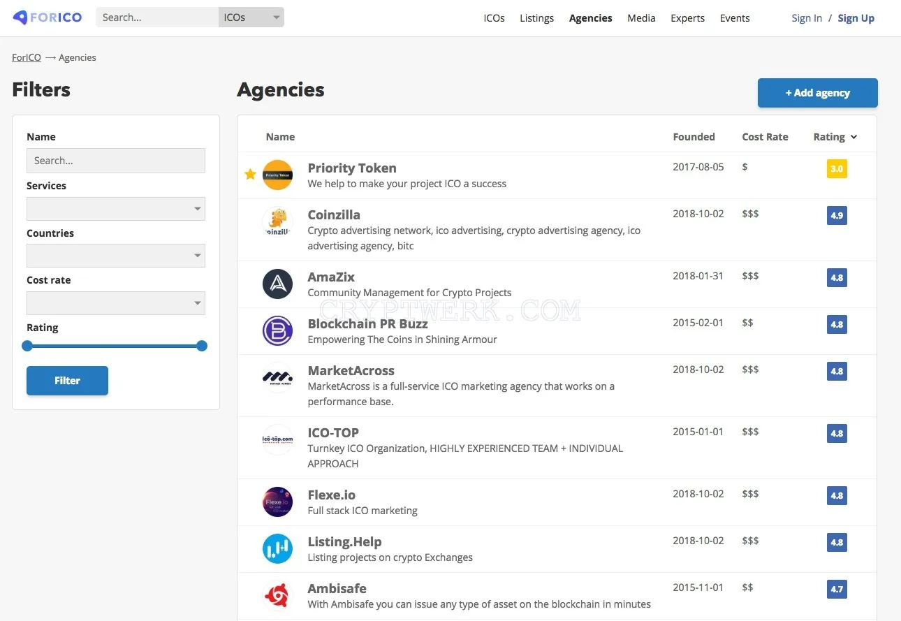Expand the Services filter dropdown
The image size is (901, 621).
[x=116, y=209]
